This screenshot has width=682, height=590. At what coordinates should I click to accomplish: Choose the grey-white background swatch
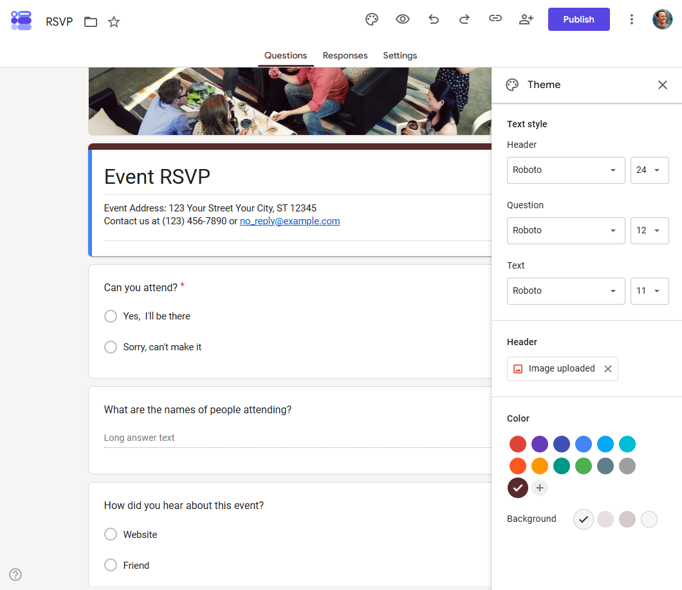649,519
